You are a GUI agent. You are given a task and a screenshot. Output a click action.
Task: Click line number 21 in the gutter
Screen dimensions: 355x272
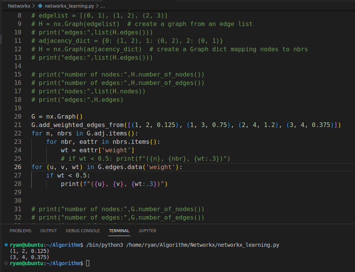point(18,125)
